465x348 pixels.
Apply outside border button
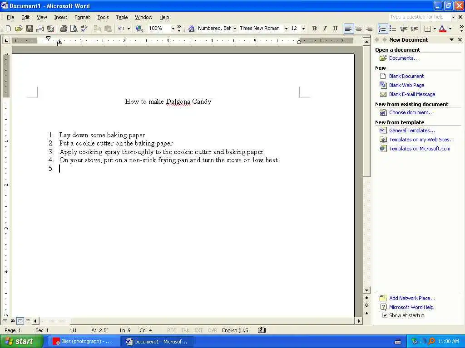point(427,29)
